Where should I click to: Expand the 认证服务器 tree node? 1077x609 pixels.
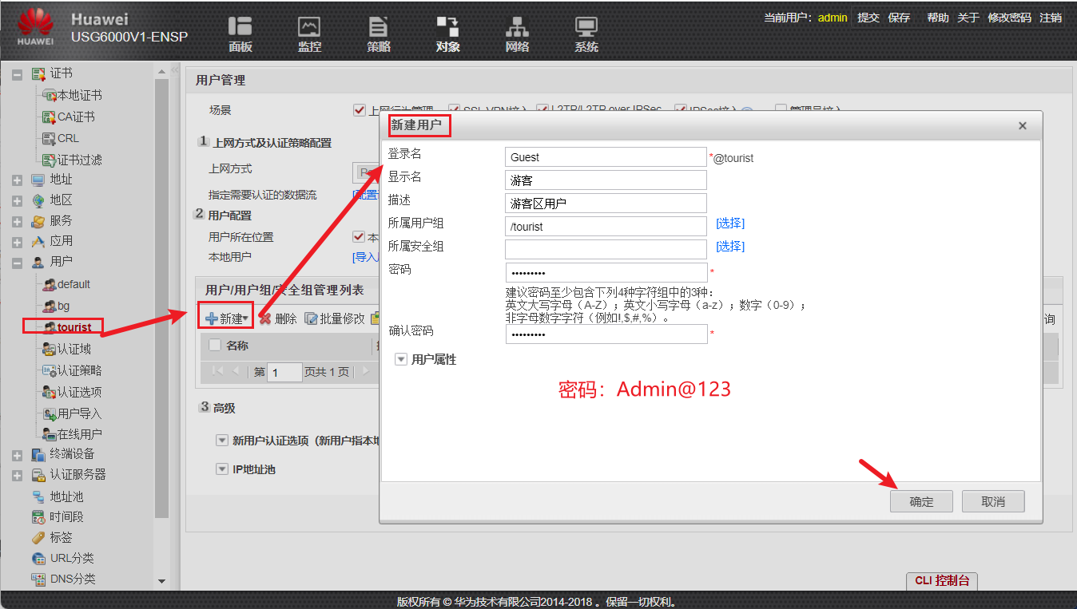coord(17,476)
